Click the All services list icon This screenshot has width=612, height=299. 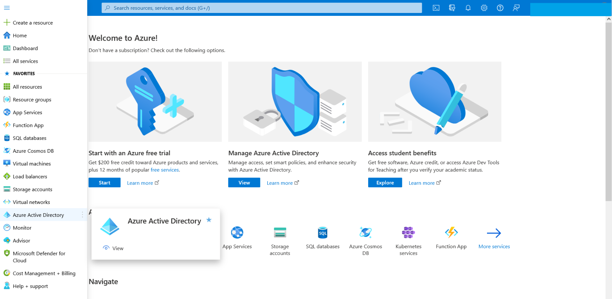[7, 61]
